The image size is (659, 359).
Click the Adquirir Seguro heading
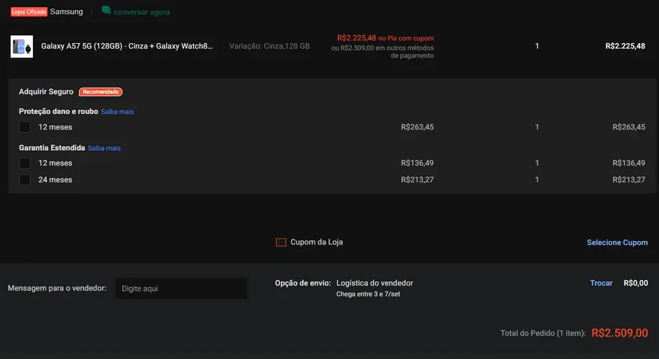(46, 92)
